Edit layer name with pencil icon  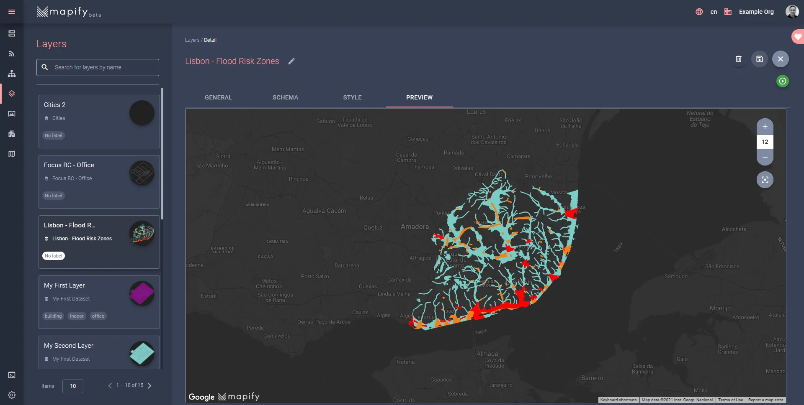[291, 61]
